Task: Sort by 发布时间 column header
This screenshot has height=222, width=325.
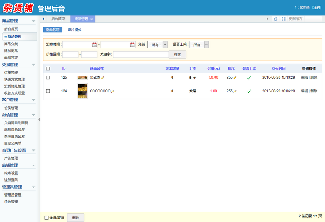Action: (278, 68)
